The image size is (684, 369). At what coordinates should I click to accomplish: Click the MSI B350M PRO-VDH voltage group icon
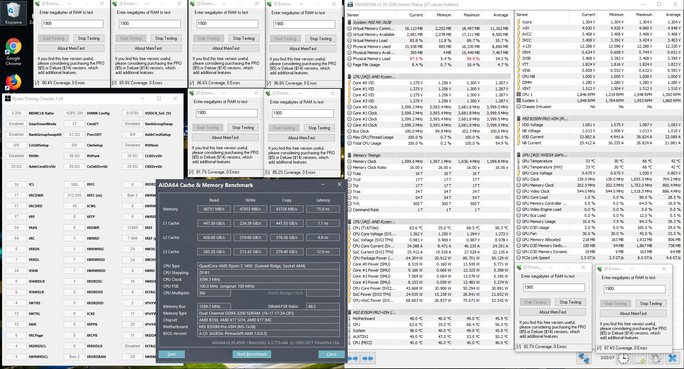pos(519,119)
